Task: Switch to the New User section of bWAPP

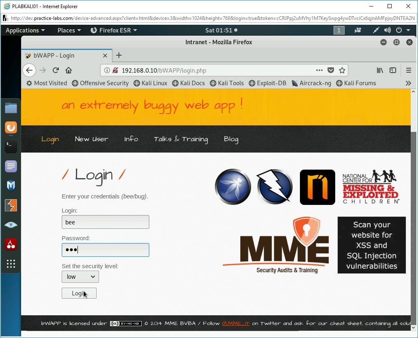Action: point(91,139)
